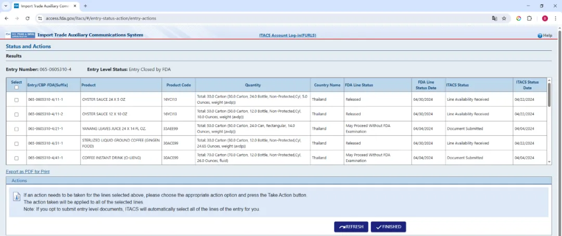Tick the Coffee Instant Drink row checkbox
Viewport: 562px width, 236px height.
[x=16, y=158]
